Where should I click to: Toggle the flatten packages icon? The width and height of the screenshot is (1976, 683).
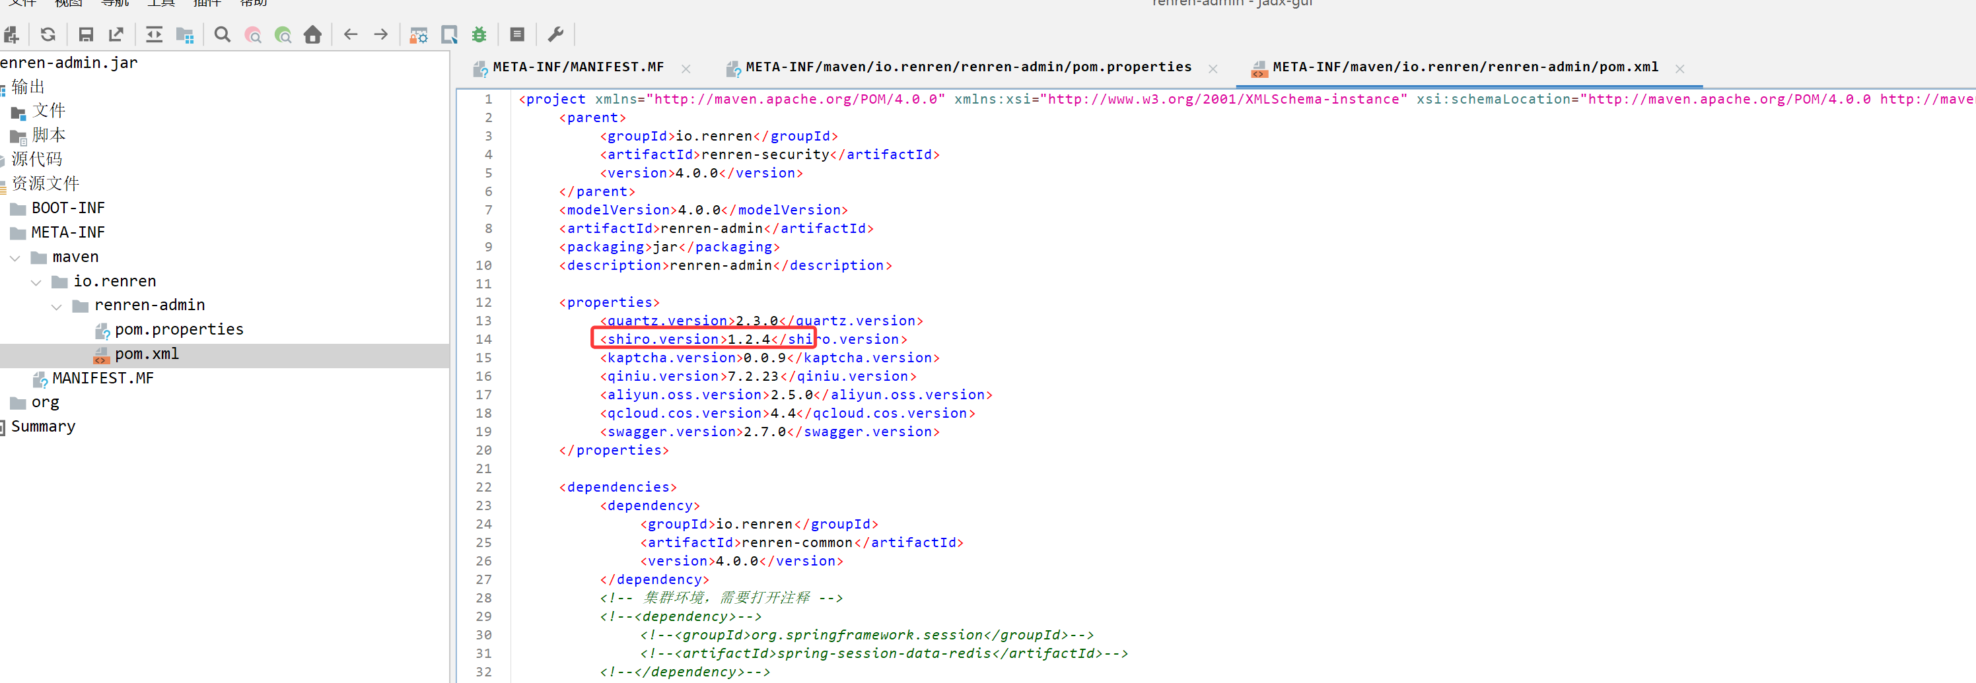pos(185,34)
